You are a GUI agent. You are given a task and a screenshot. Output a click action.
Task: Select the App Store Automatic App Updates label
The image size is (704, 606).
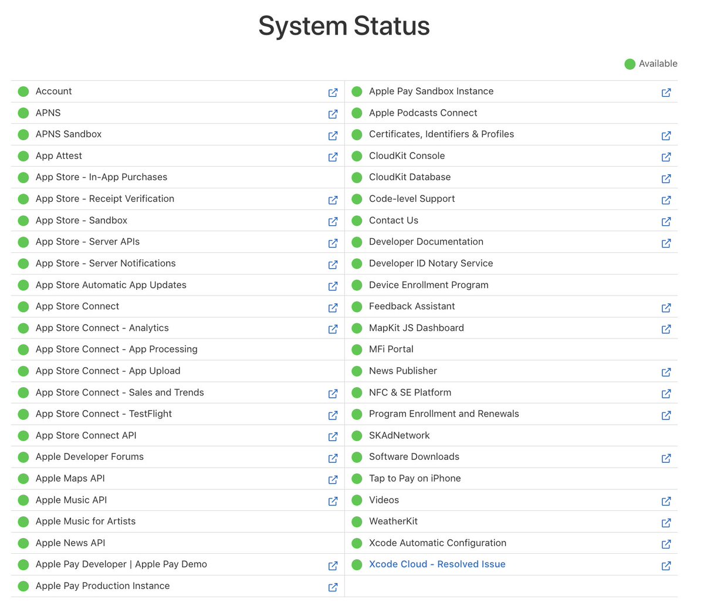(x=111, y=285)
